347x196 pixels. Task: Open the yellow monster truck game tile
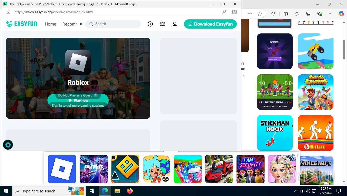click(x=316, y=51)
